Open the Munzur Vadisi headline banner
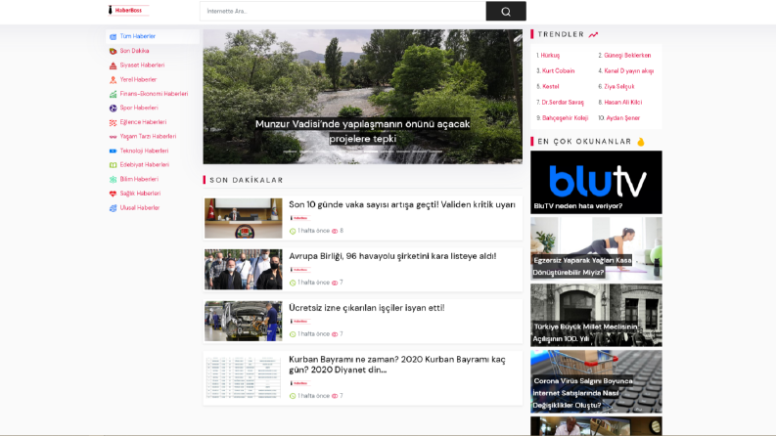776x436 pixels. pyautogui.click(x=362, y=97)
